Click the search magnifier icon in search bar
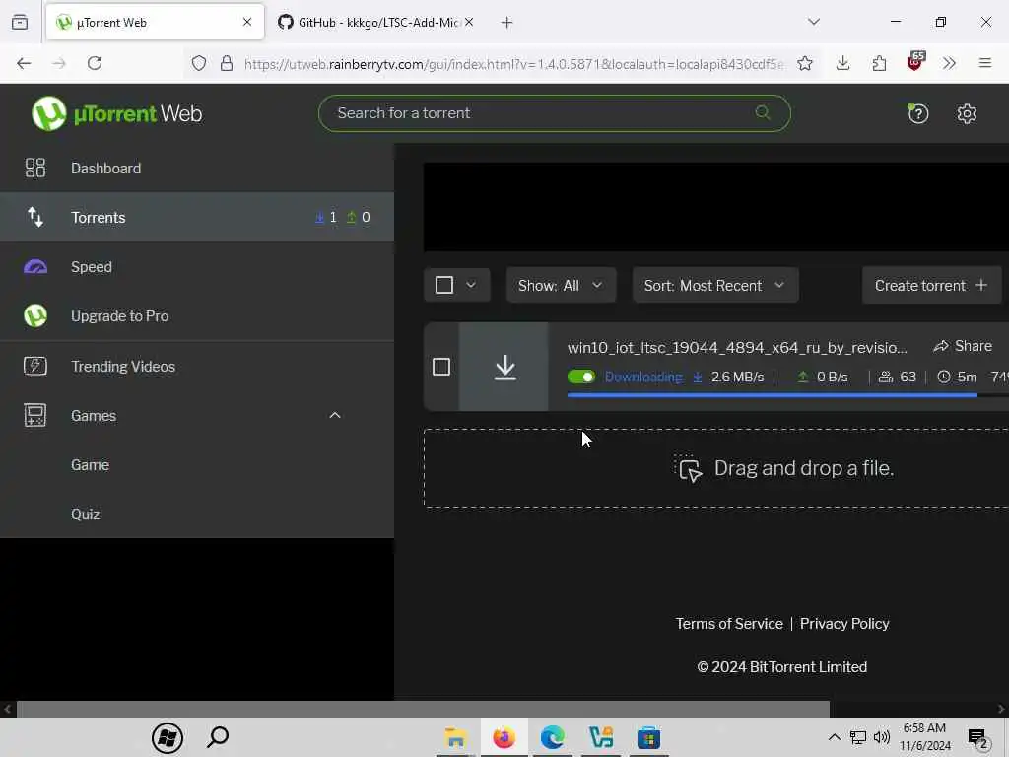1009x757 pixels. pyautogui.click(x=763, y=112)
